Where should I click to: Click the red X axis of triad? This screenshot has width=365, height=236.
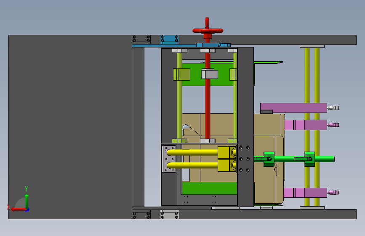[x=19, y=210]
